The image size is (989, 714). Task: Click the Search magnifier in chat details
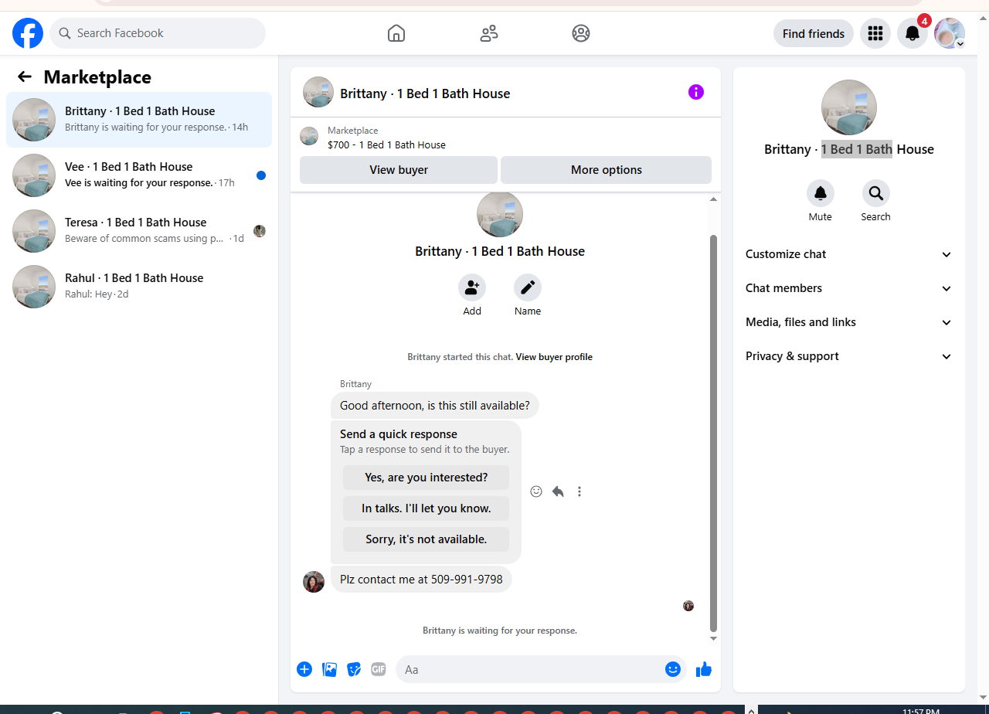(876, 193)
